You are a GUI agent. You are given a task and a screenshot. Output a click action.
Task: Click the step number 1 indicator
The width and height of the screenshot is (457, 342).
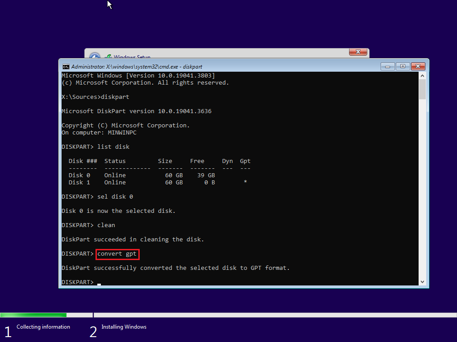pyautogui.click(x=8, y=332)
